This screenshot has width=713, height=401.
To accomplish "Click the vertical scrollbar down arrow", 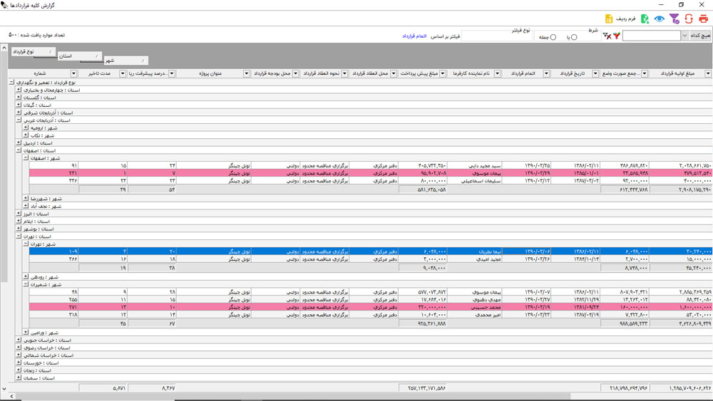I will [4, 389].
